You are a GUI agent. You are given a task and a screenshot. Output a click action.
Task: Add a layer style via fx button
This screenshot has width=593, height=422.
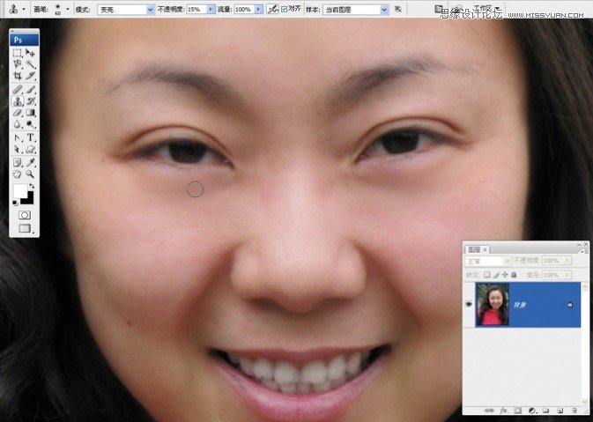(503, 411)
